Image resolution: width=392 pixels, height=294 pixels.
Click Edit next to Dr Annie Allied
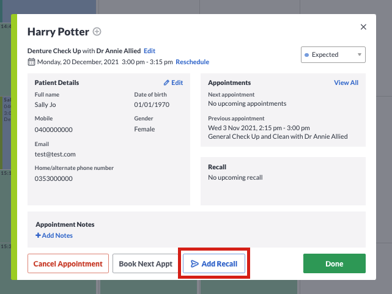(x=149, y=51)
